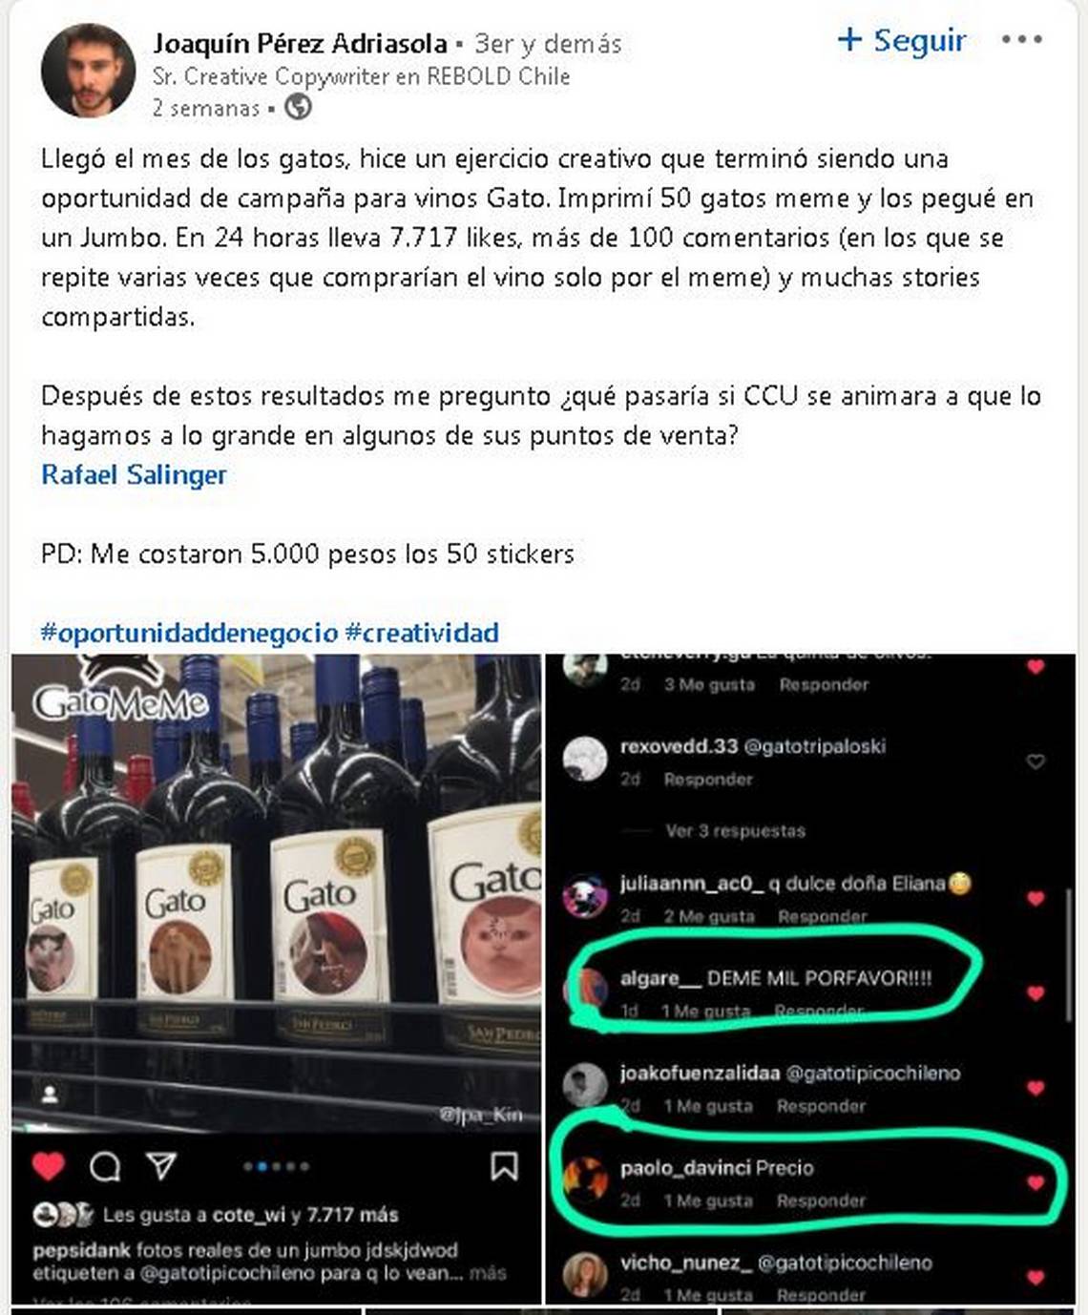Click the heart beside the paolo_davinci comment
This screenshot has width=1088, height=1315.
1036,1183
